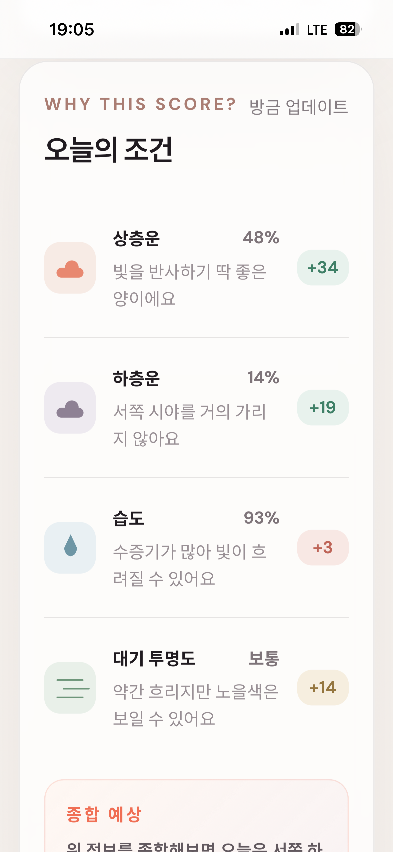Screen dimensions: 393x852
Task: Tap the 93% humidity value
Action: 261,518
